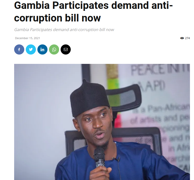Share article via black email envelope icon
This screenshot has width=194, height=180.
click(x=66, y=49)
